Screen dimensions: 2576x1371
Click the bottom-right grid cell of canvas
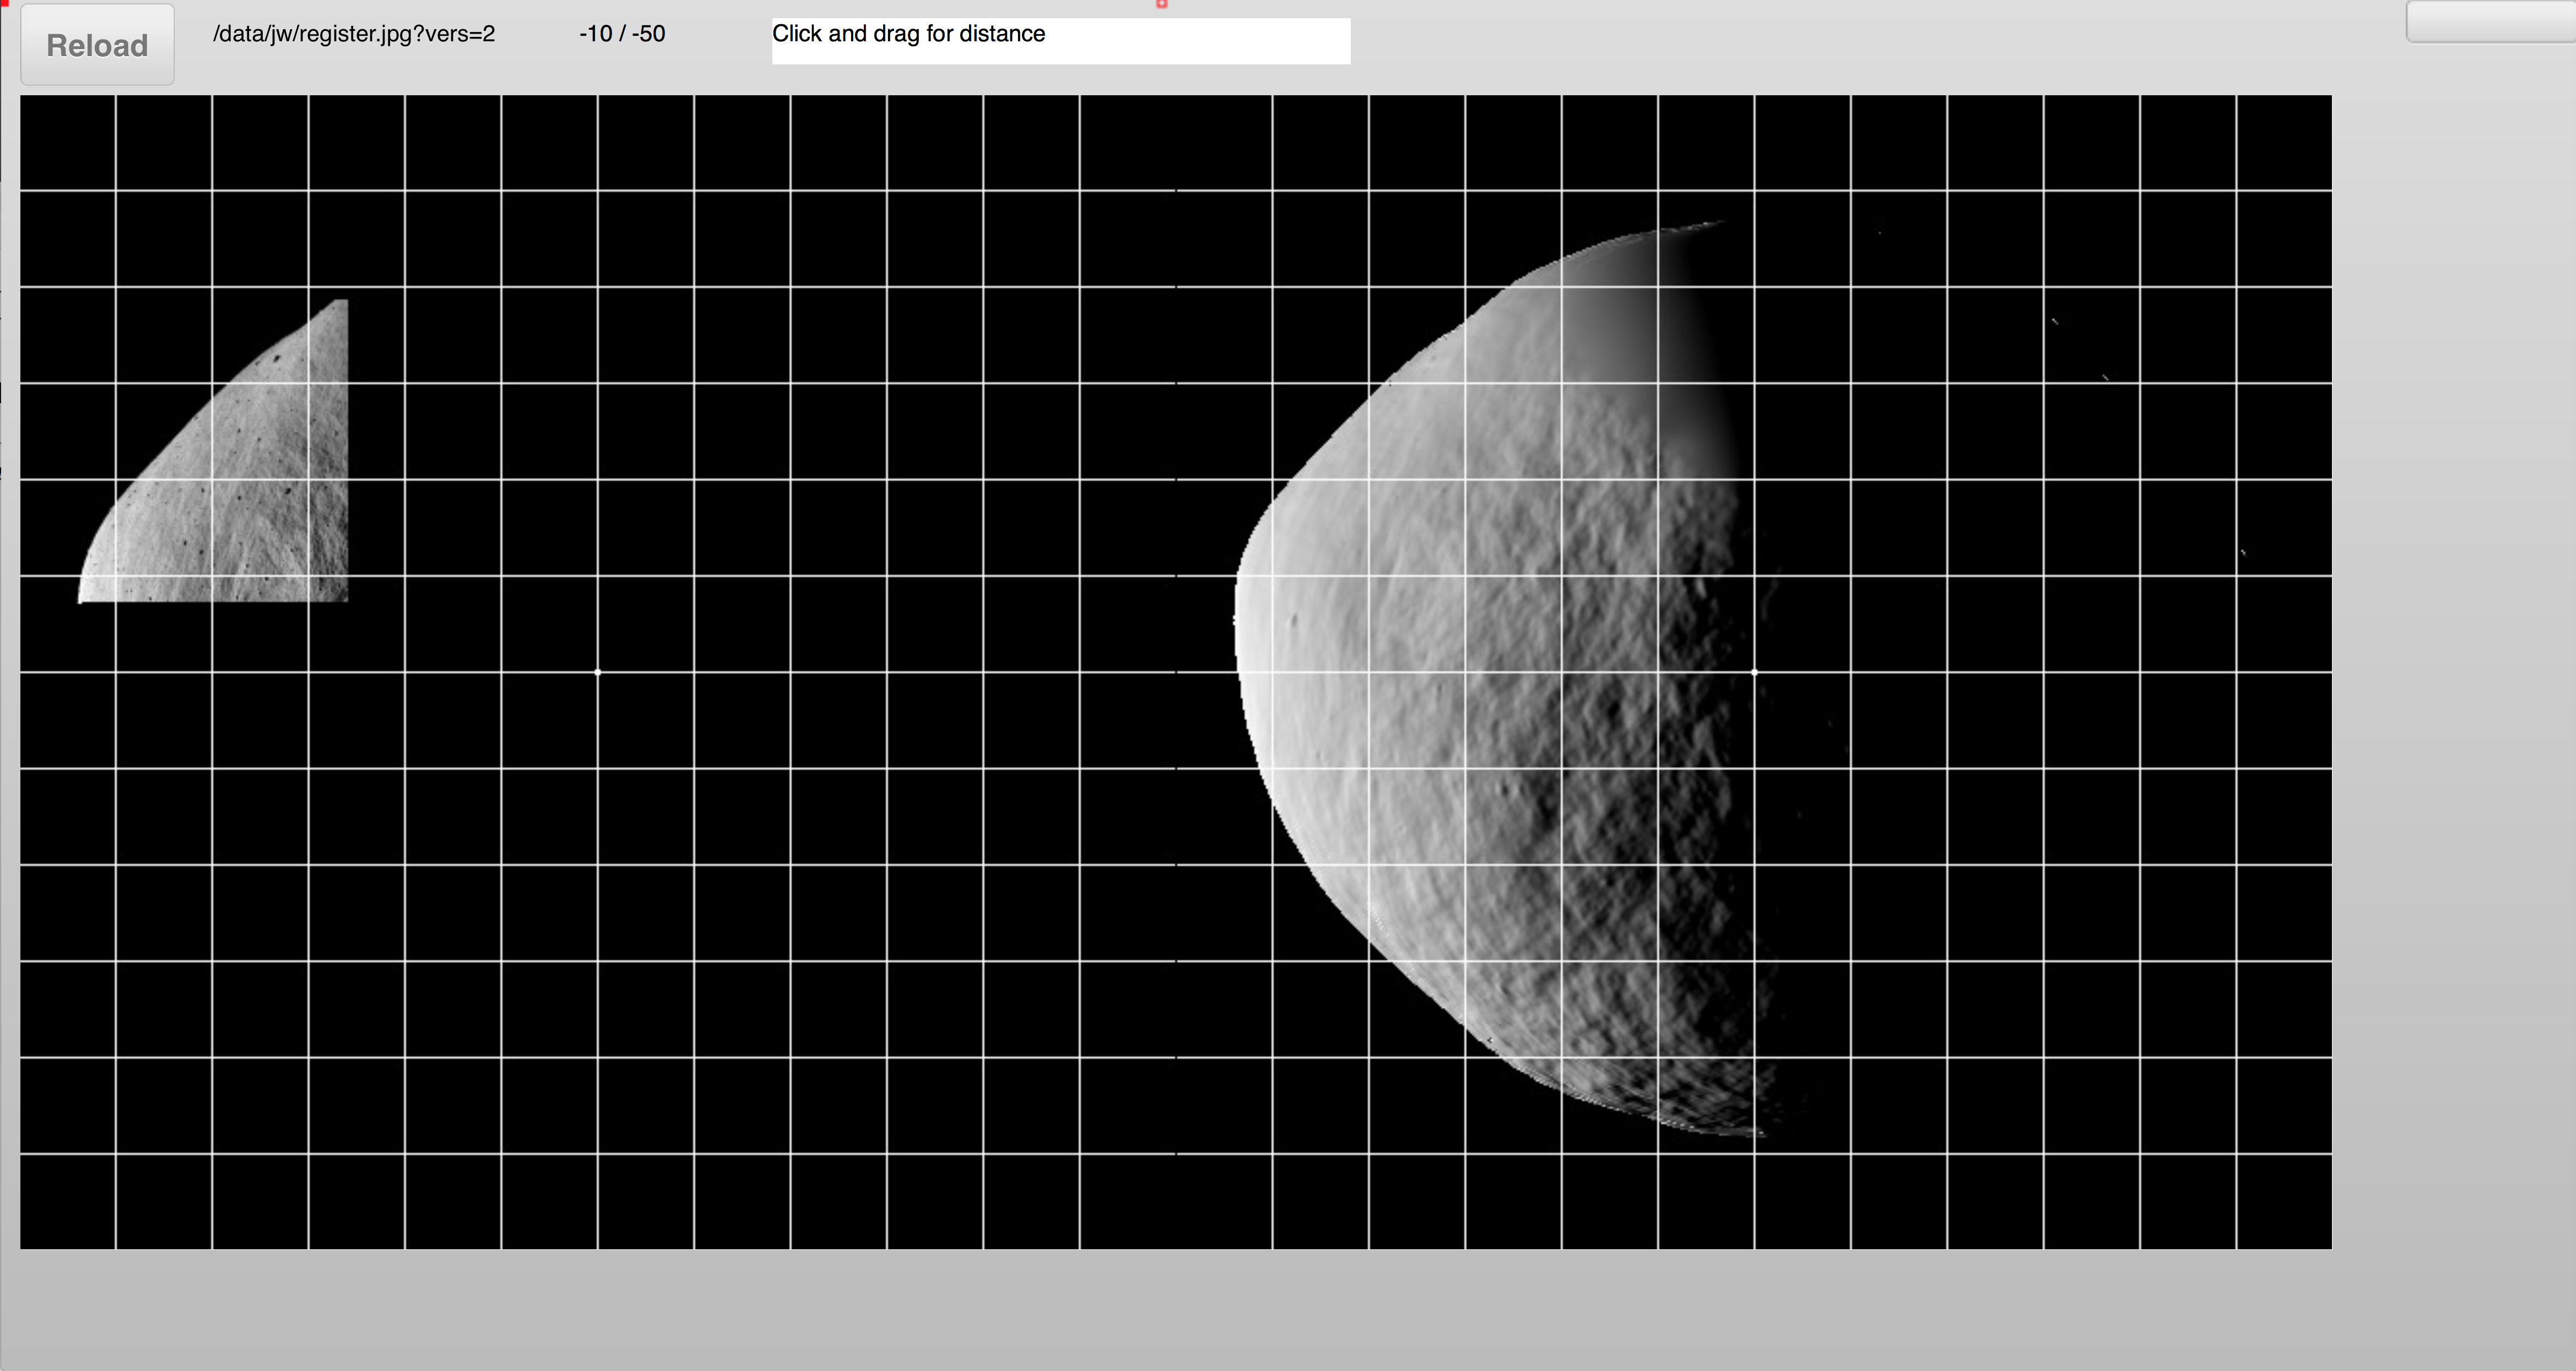(2284, 1201)
